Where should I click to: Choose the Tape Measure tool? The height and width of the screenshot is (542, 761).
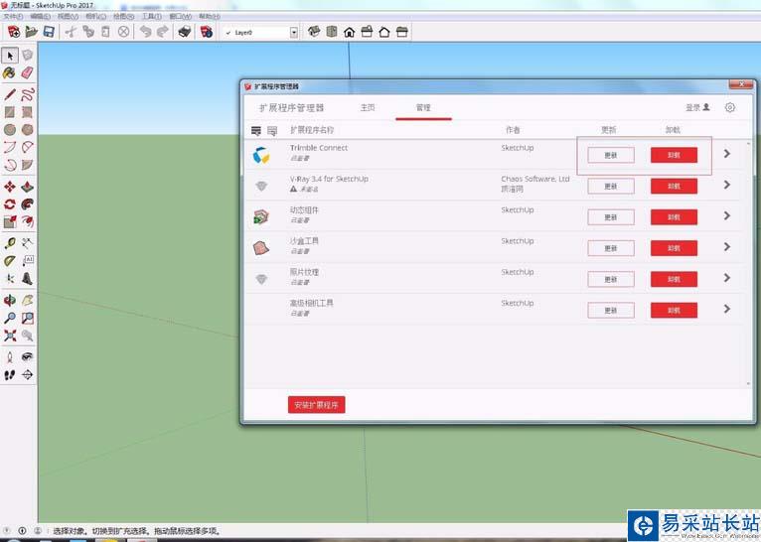(x=10, y=243)
